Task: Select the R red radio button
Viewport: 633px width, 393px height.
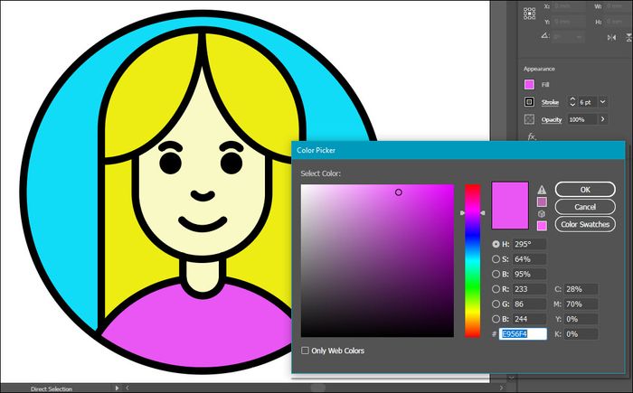Action: click(x=496, y=289)
